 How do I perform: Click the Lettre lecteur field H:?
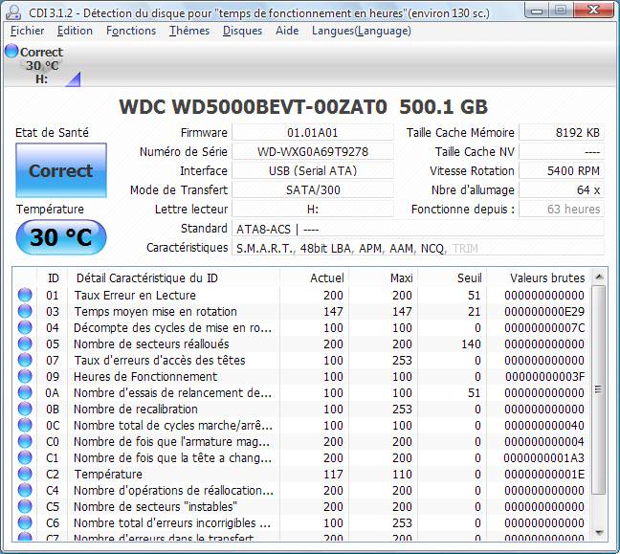click(312, 209)
